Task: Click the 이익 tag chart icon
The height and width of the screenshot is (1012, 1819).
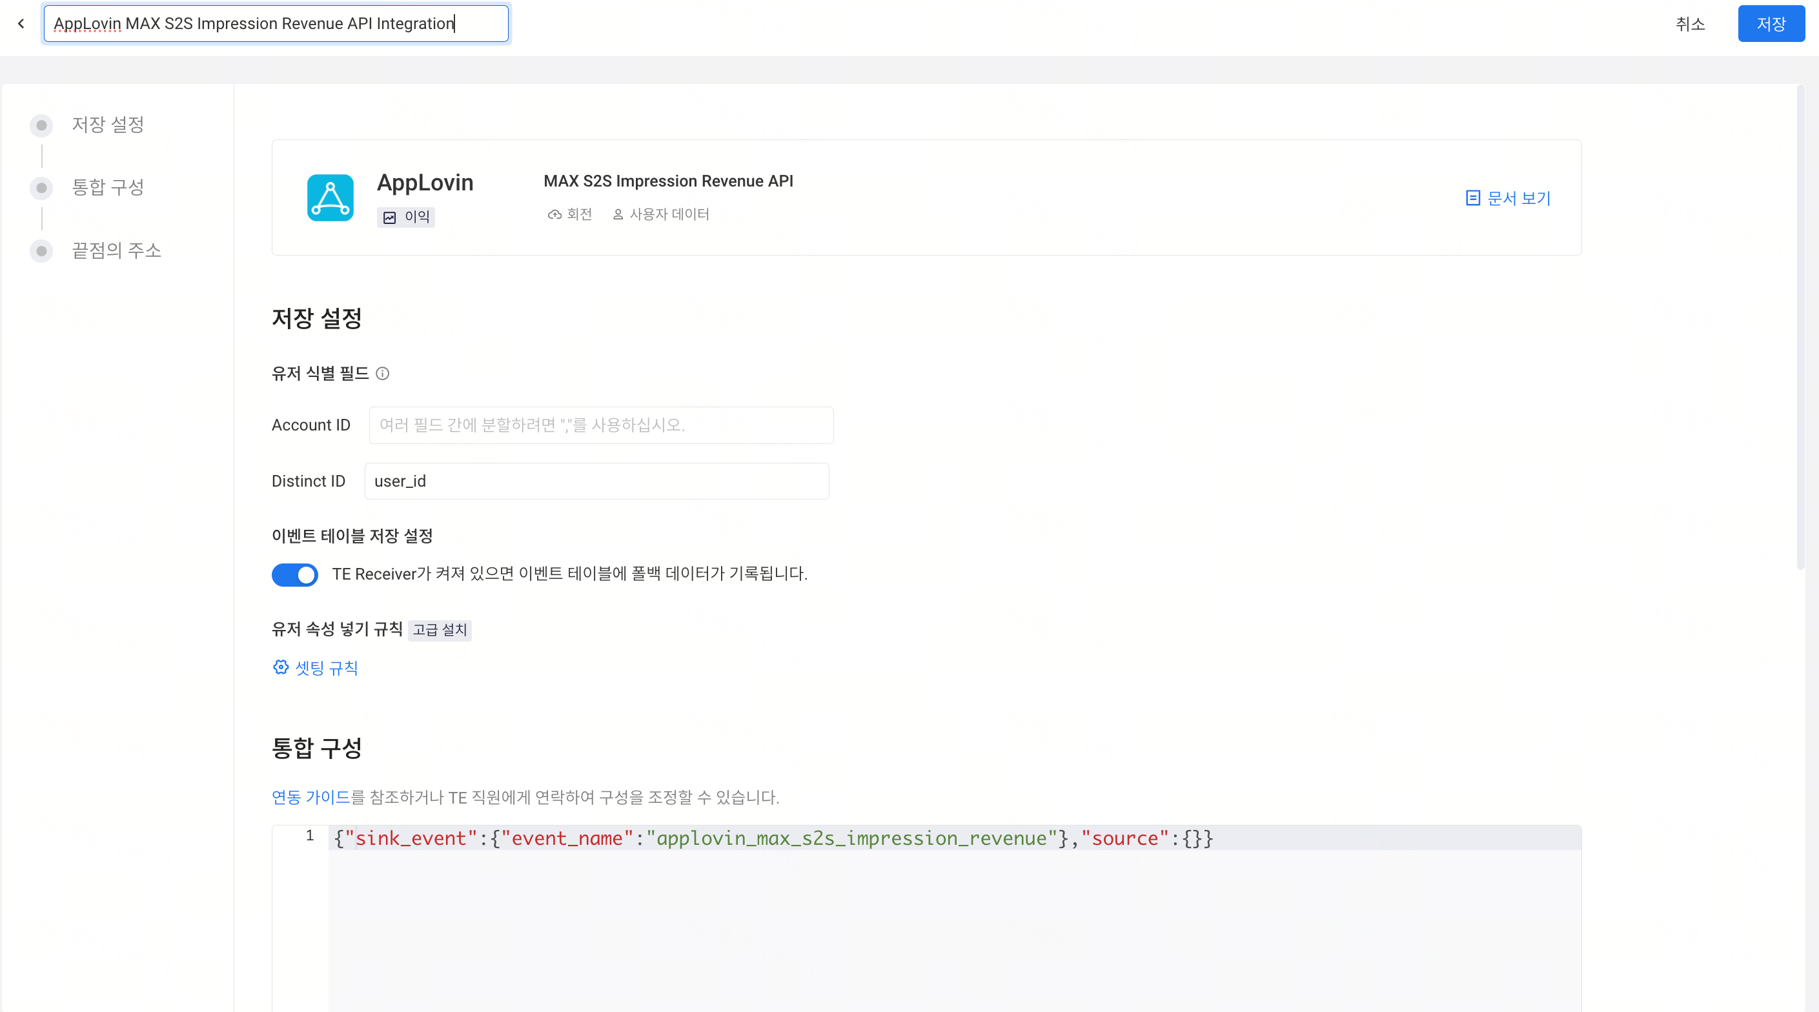Action: click(389, 218)
